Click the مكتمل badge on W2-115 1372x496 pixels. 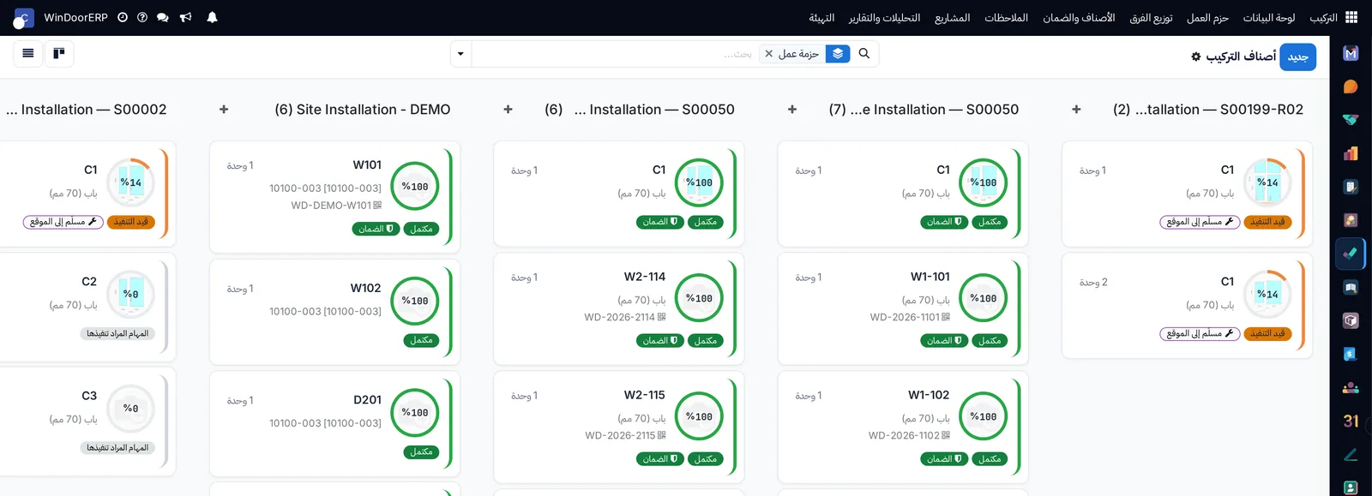[706, 459]
